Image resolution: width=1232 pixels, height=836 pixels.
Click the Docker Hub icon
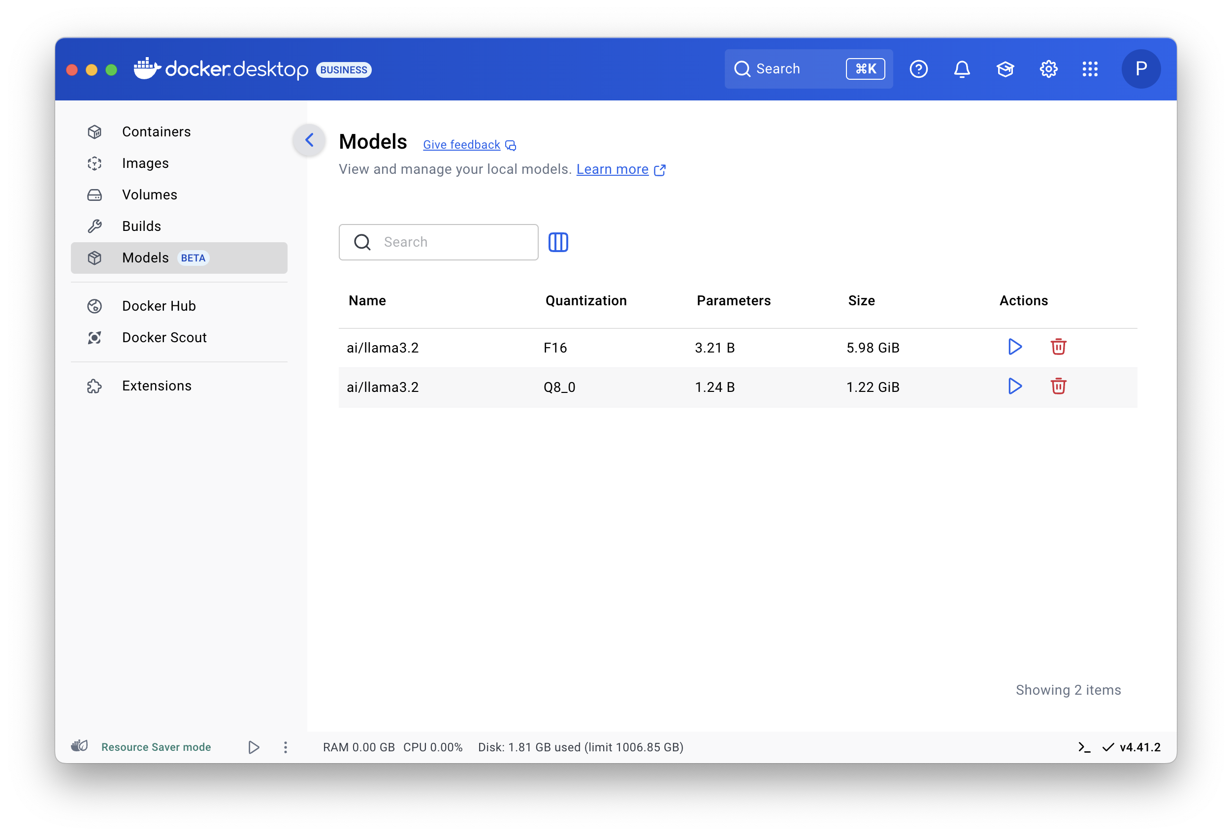point(95,306)
